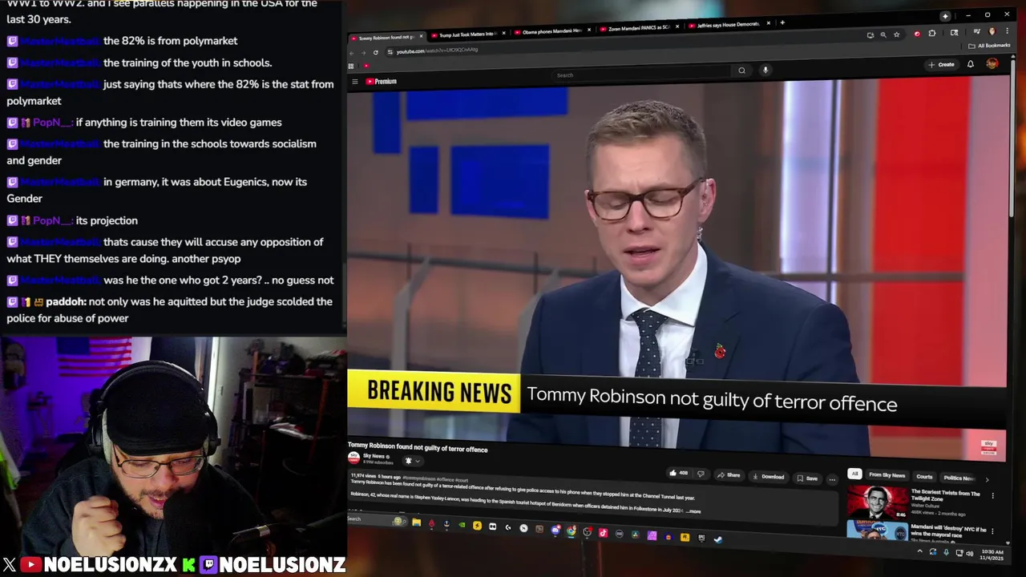Viewport: 1026px width, 577px height.
Task: Open volume speaker icon in system tray
Action: tap(970, 553)
